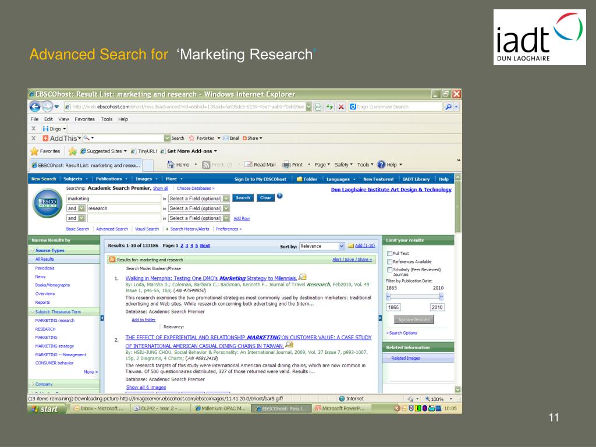Click the RSS feed icon beside Results for
Viewport: 596px width, 447px height.
coord(112,260)
